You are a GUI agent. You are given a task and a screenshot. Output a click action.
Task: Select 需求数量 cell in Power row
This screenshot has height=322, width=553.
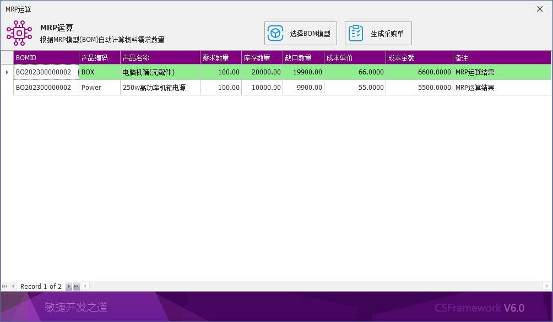(x=221, y=88)
